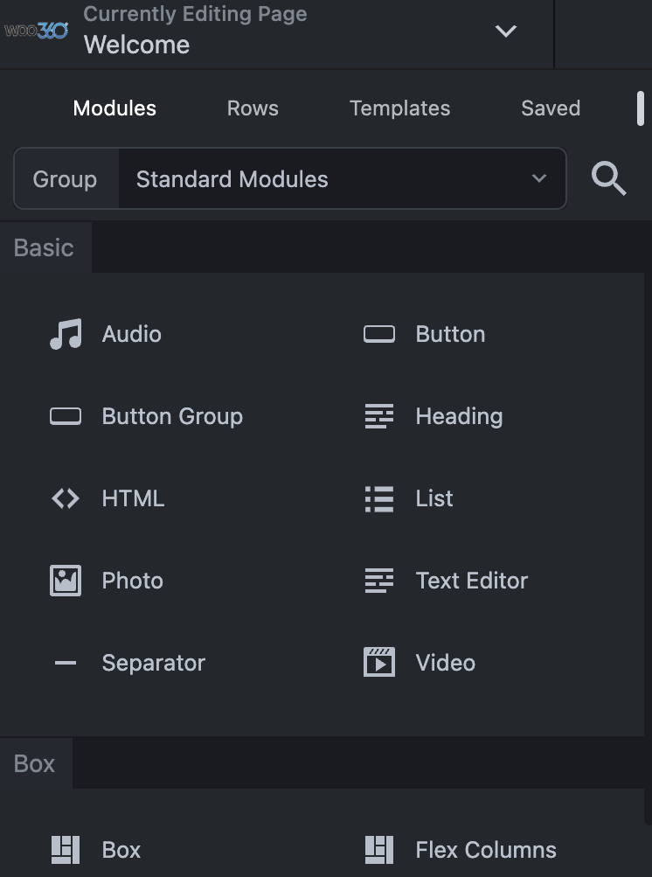
Task: Open the Currently Editing Page chevron menu
Action: [506, 31]
